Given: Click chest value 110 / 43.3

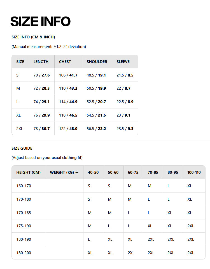Looking at the screenshot, I should [x=68, y=88].
